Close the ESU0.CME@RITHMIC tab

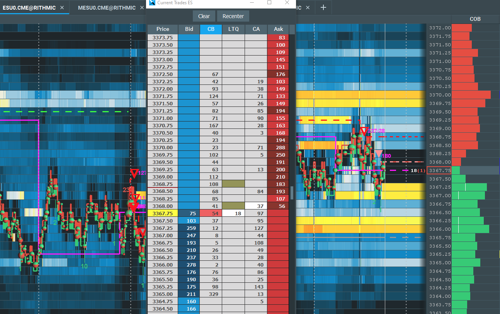point(62,8)
